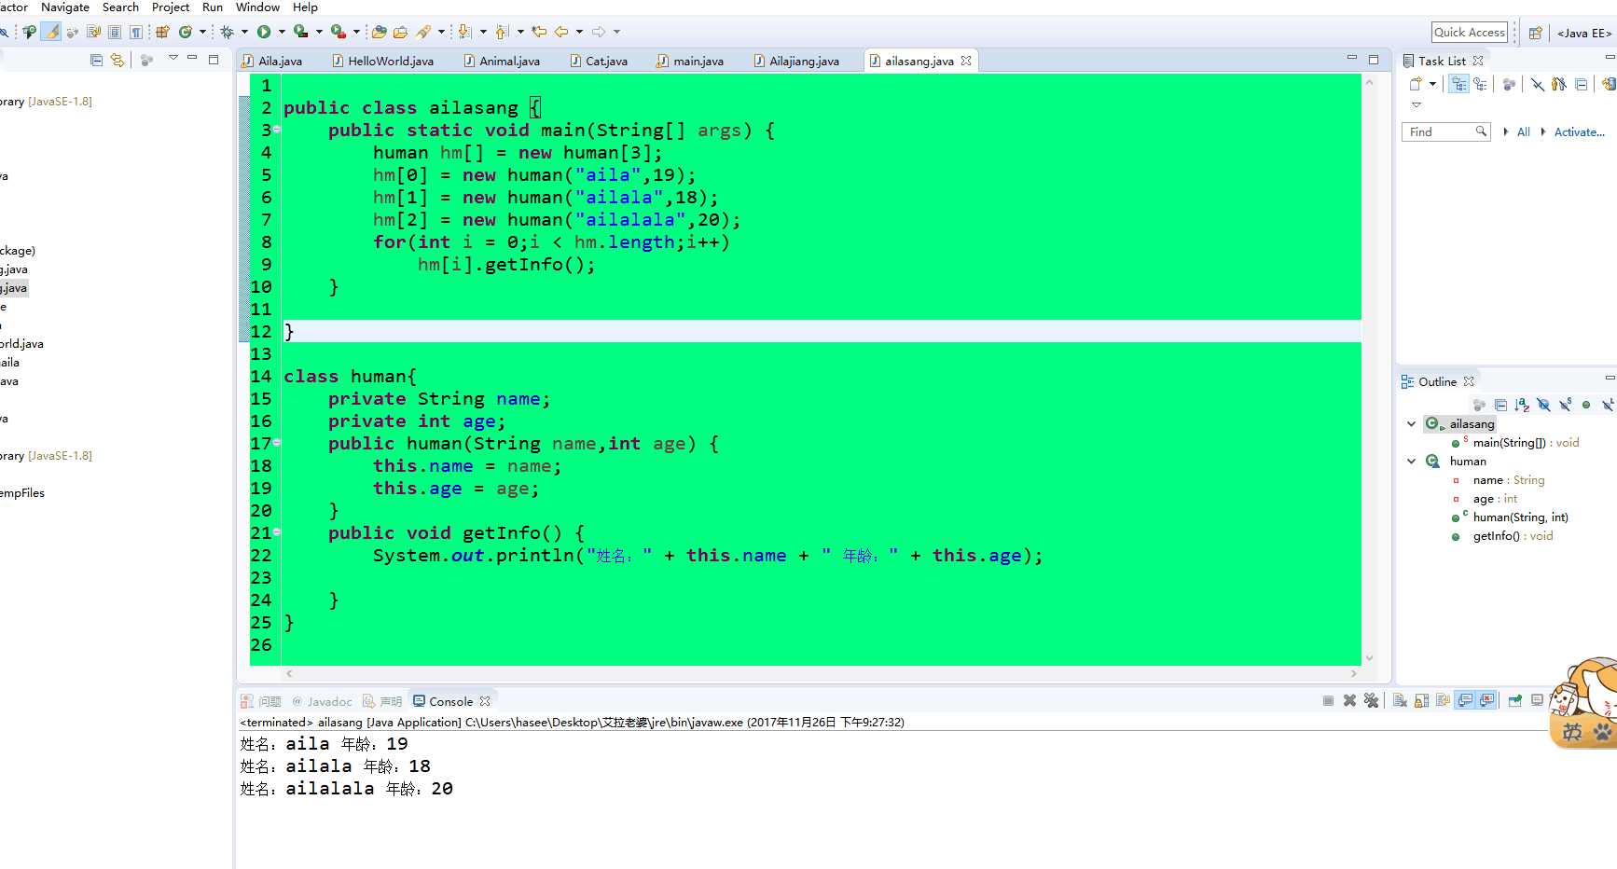The image size is (1617, 869).
Task: Click the Search flashlight toolbar icon
Action: coord(424,32)
